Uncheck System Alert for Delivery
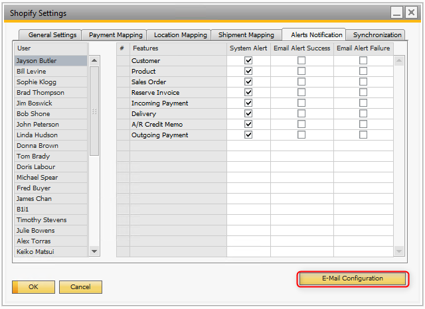 (248, 113)
